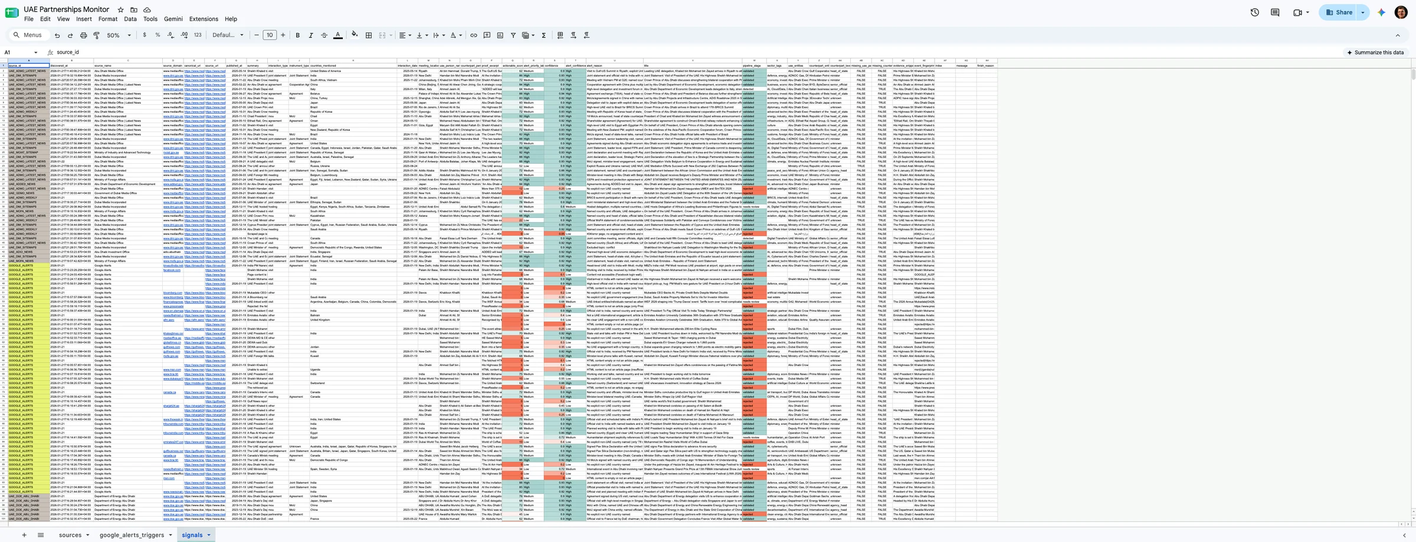Set cell direction right-to-left
Viewport: 1416px width, 542px height.
click(586, 35)
